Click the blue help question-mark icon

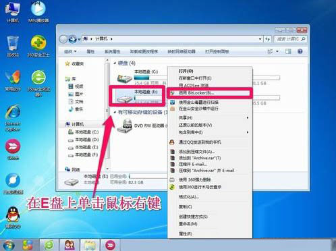pos(300,51)
